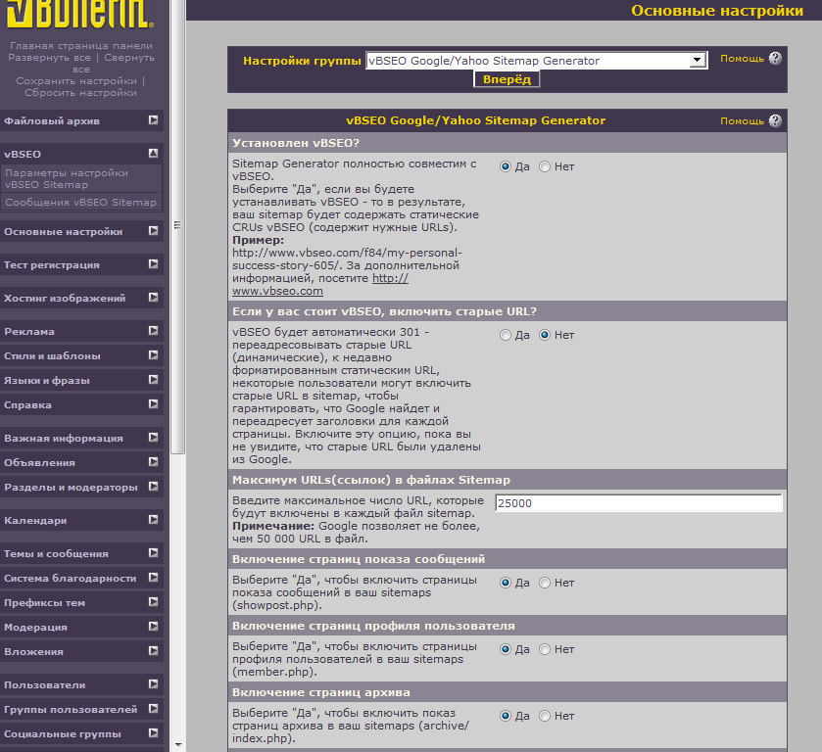
Task: Click the Модерация arrow icon
Action: pos(153,627)
